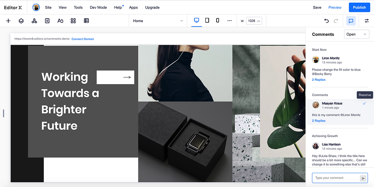Open the Help menu

pyautogui.click(x=118, y=7)
